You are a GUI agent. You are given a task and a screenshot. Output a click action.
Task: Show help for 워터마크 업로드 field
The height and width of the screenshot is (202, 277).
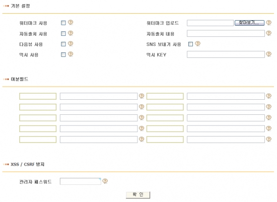coord(269,23)
